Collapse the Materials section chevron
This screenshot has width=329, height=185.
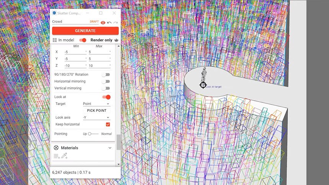(x=110, y=148)
